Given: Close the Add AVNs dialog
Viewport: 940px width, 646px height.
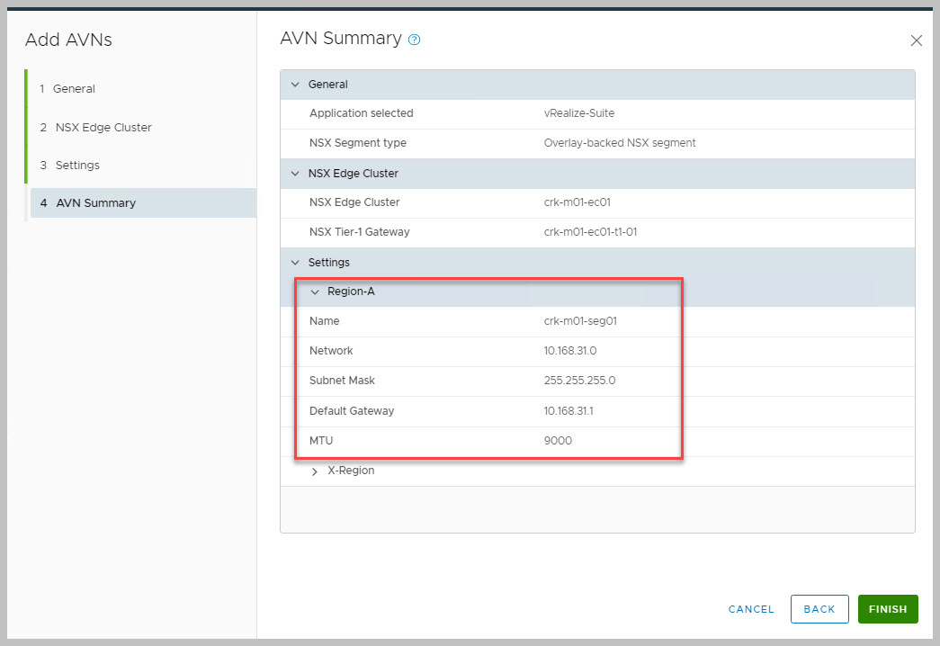Looking at the screenshot, I should [916, 40].
